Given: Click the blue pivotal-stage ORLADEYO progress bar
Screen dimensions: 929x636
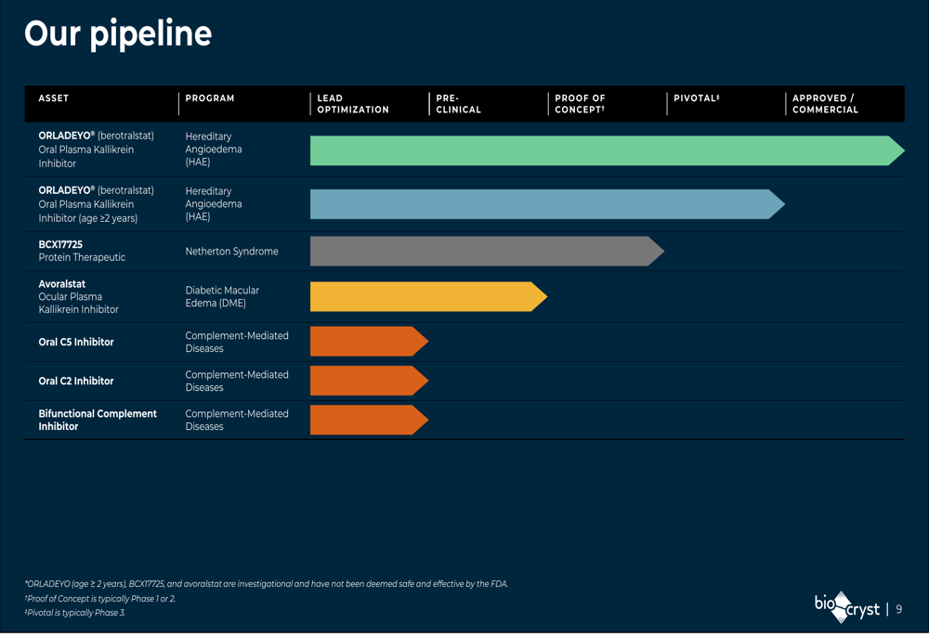Looking at the screenshot, I should tap(547, 204).
